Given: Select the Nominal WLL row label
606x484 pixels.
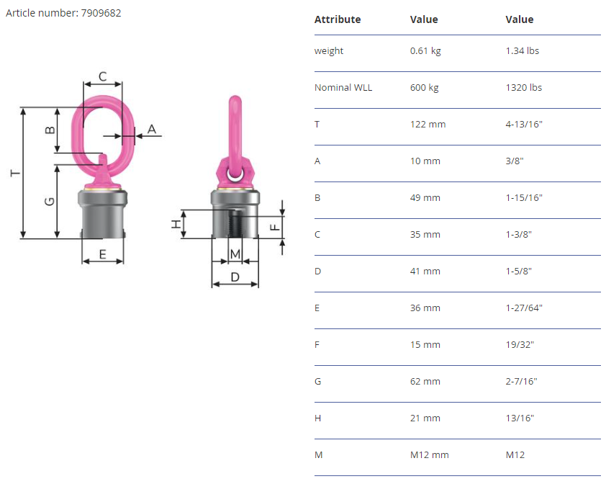Looking at the screenshot, I should pos(343,87).
